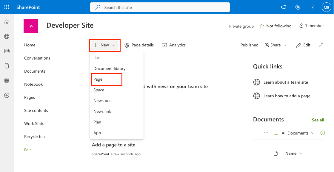This screenshot has width=334, height=172.
Task: Select Space from the New menu
Action: pyautogui.click(x=117, y=90)
